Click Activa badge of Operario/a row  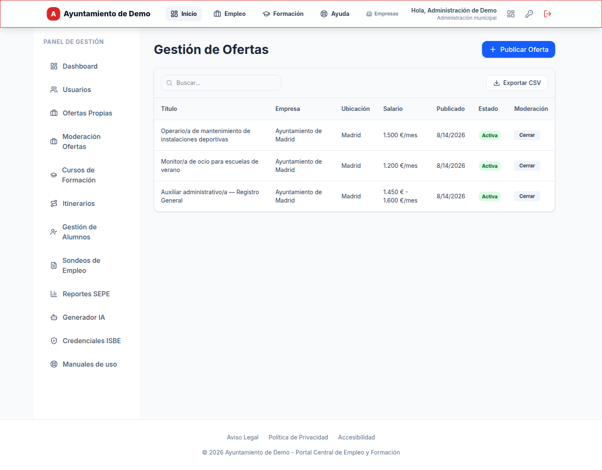point(490,135)
